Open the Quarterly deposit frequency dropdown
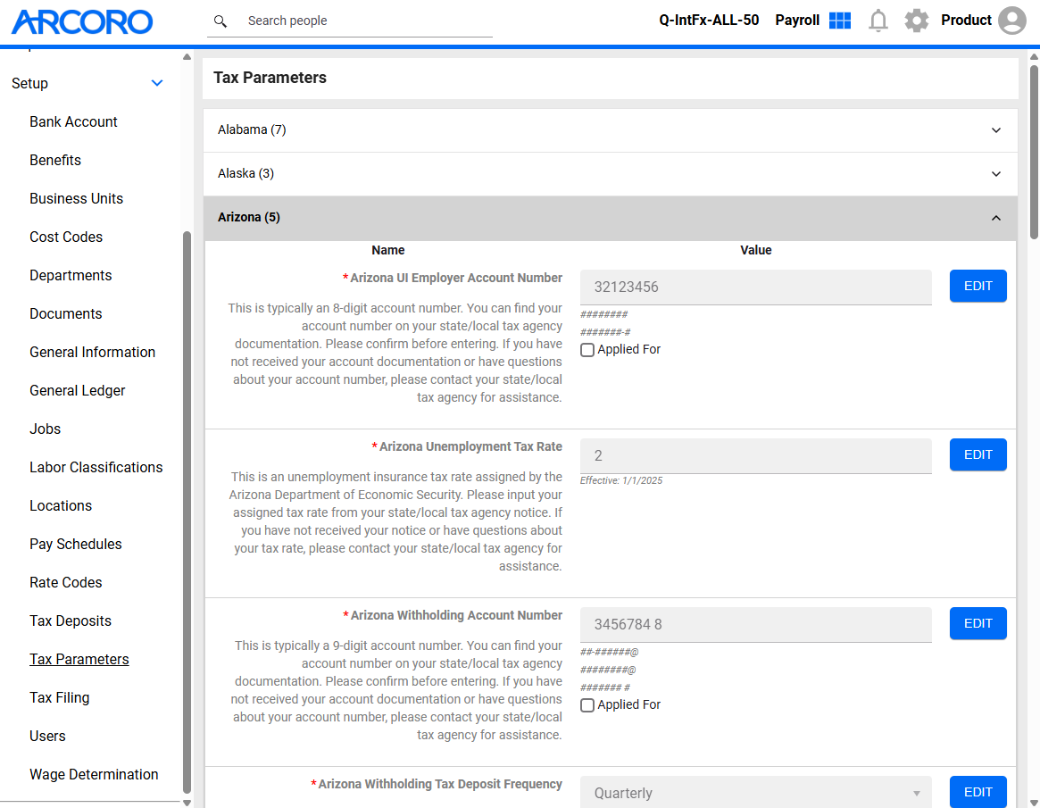The width and height of the screenshot is (1040, 808). click(755, 793)
